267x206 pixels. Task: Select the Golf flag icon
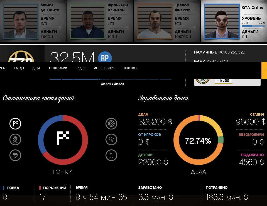[111, 155]
